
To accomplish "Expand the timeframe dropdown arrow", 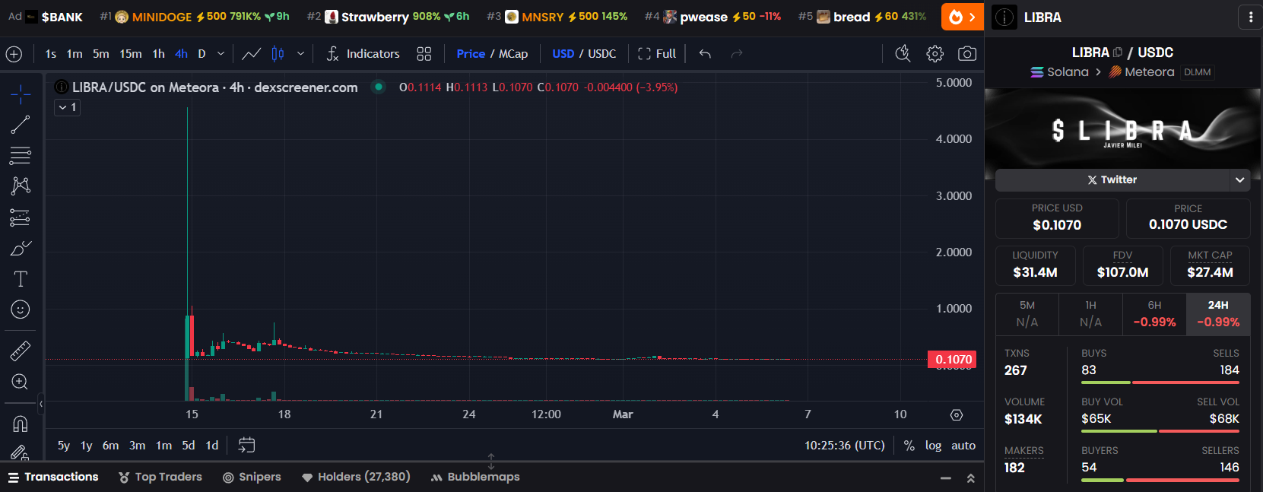I will coord(221,54).
